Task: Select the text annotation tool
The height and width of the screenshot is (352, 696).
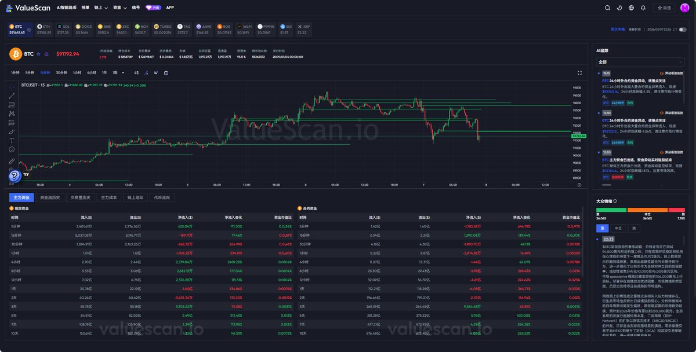Action: click(x=12, y=140)
